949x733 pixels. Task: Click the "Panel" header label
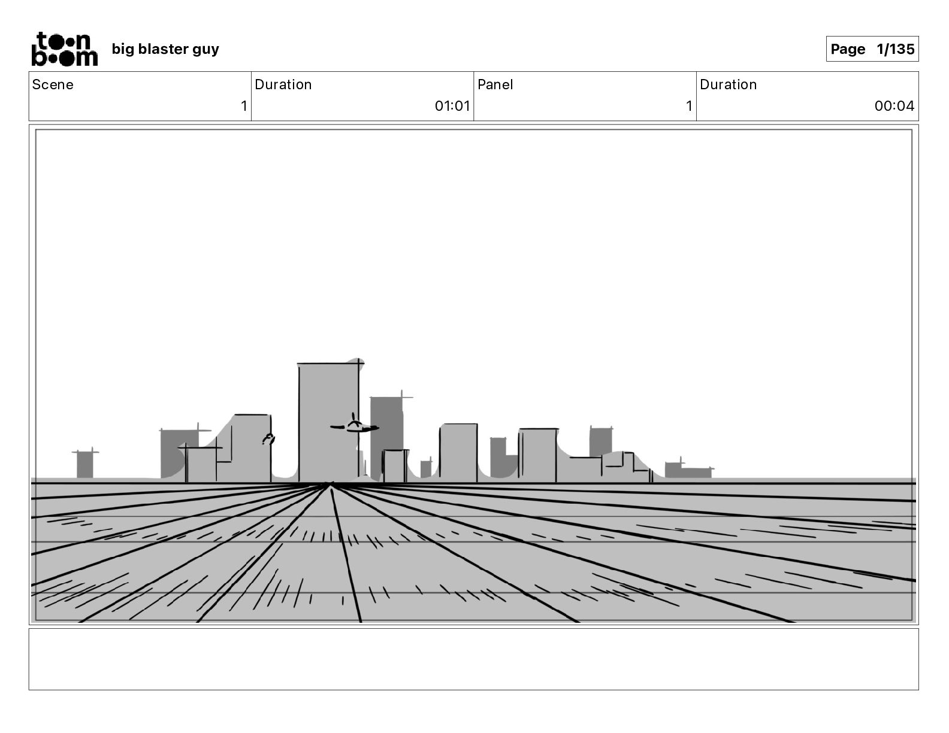(x=495, y=84)
